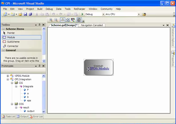
Task: Toggle the hierarchical layout diagram icon
Action: point(62,20)
